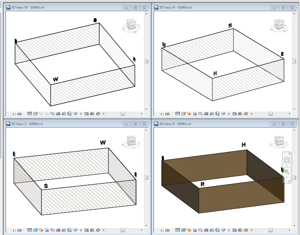Expand Steering Wheel options arrow on navigation bar
The height and width of the screenshot is (235, 300).
click(287, 166)
